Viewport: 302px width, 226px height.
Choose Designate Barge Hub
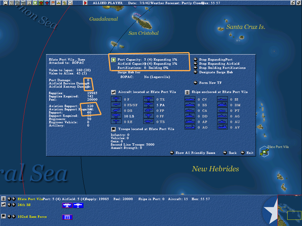tap(213, 72)
